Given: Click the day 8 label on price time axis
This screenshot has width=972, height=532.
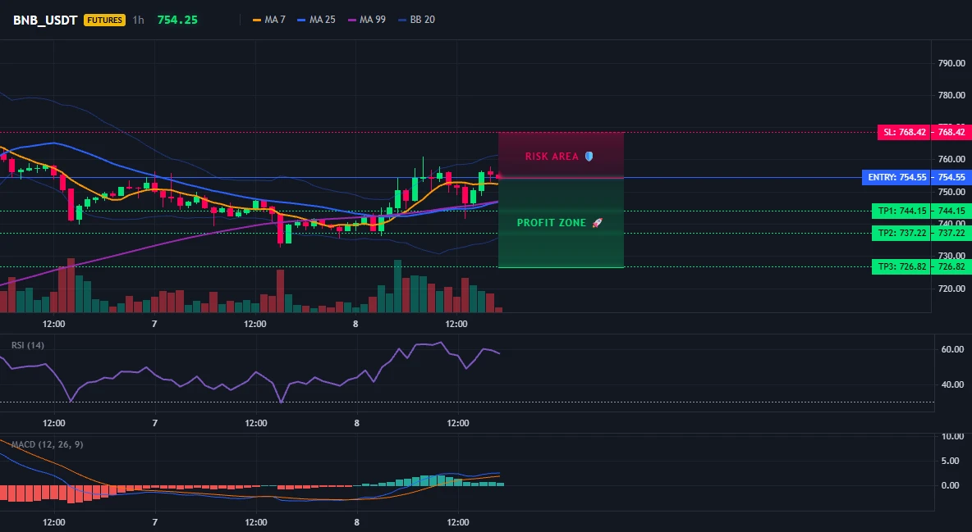Looking at the screenshot, I should click(355, 324).
